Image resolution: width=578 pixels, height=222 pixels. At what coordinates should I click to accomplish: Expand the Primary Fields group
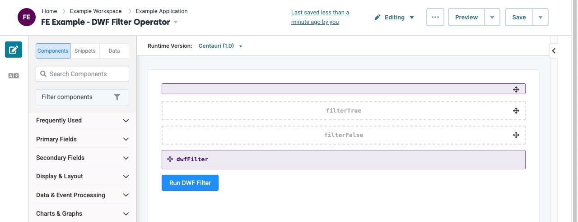[82, 139]
